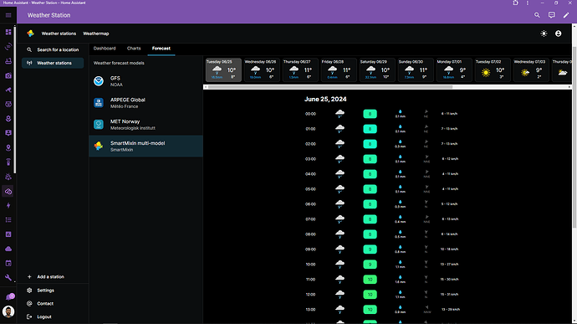This screenshot has width=577, height=324.
Task: Toggle light/dark theme sun icon
Action: pos(544,33)
